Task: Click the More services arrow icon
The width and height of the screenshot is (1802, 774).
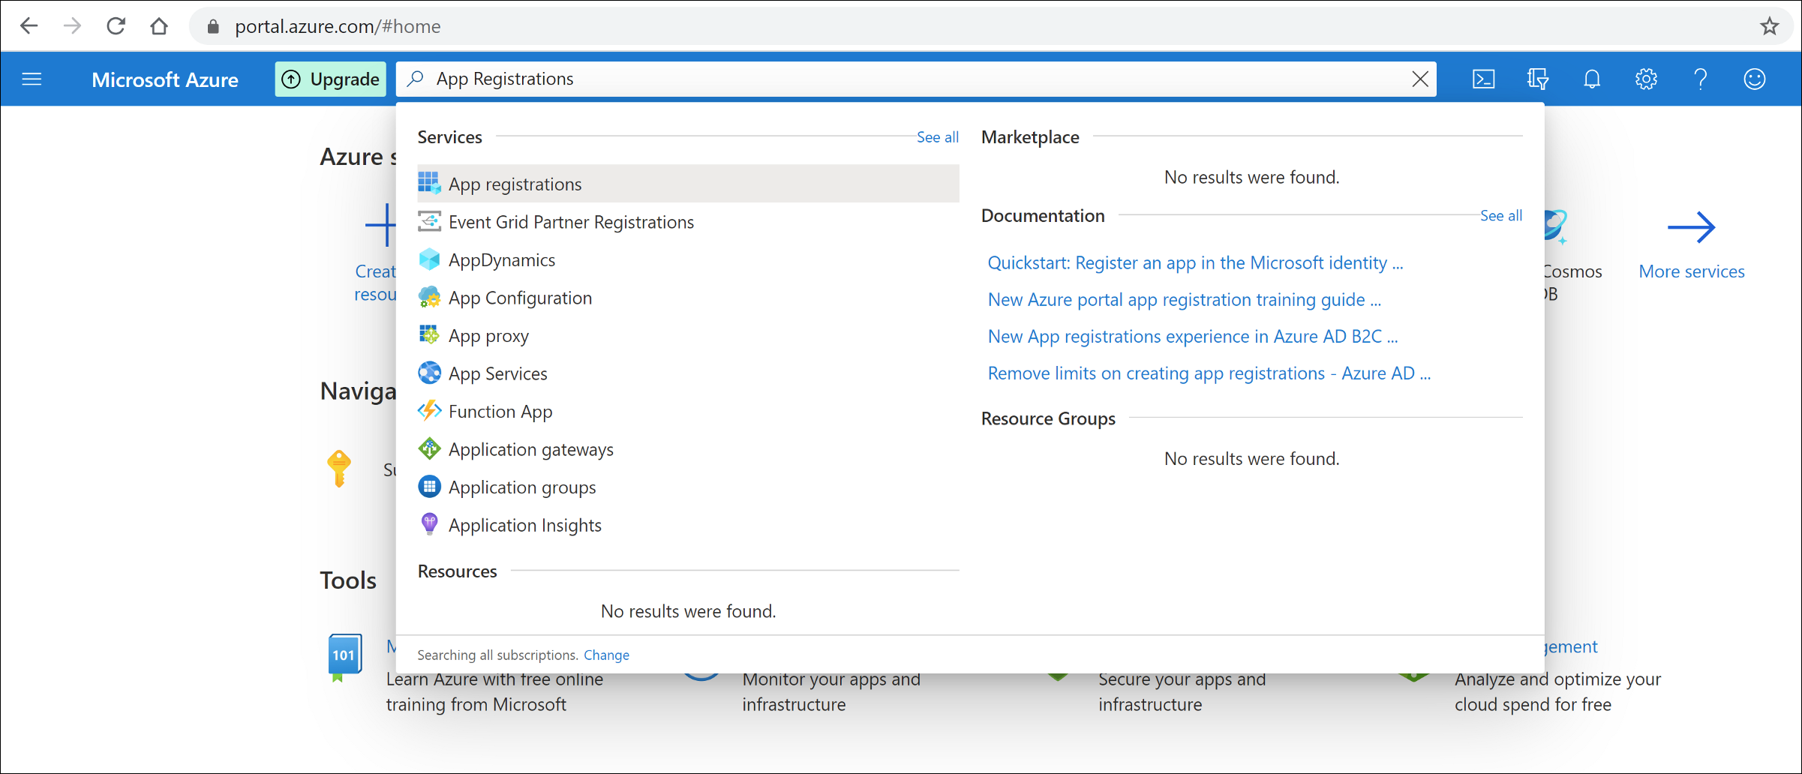Action: pos(1691,227)
